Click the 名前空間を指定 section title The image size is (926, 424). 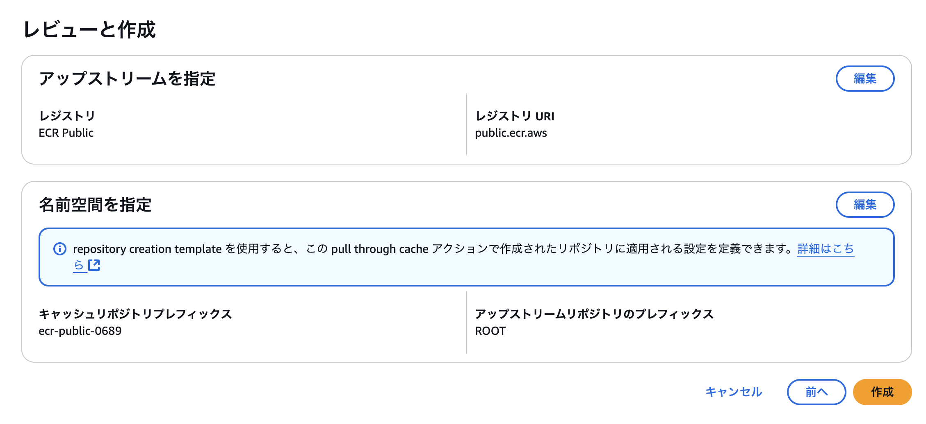pyautogui.click(x=95, y=204)
